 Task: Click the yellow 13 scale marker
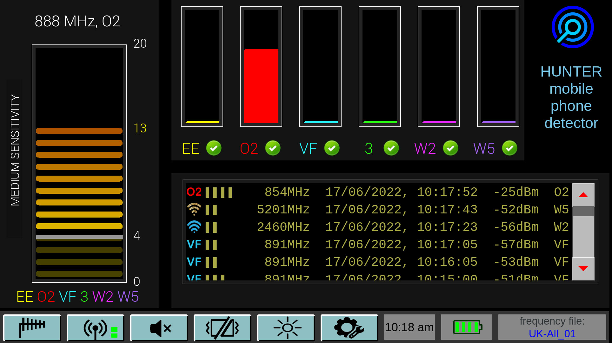140,128
